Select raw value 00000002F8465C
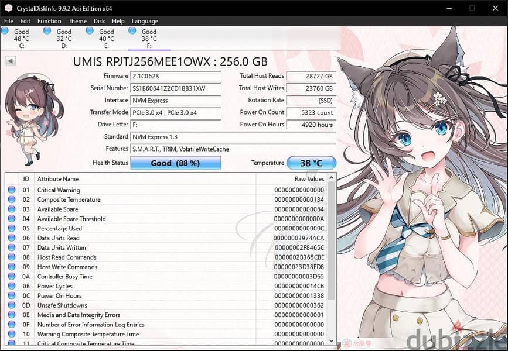 click(299, 248)
